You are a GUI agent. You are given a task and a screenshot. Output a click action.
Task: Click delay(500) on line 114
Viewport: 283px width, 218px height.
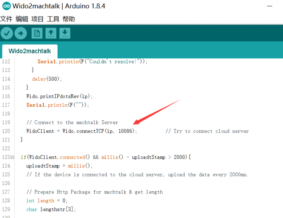pos(47,79)
